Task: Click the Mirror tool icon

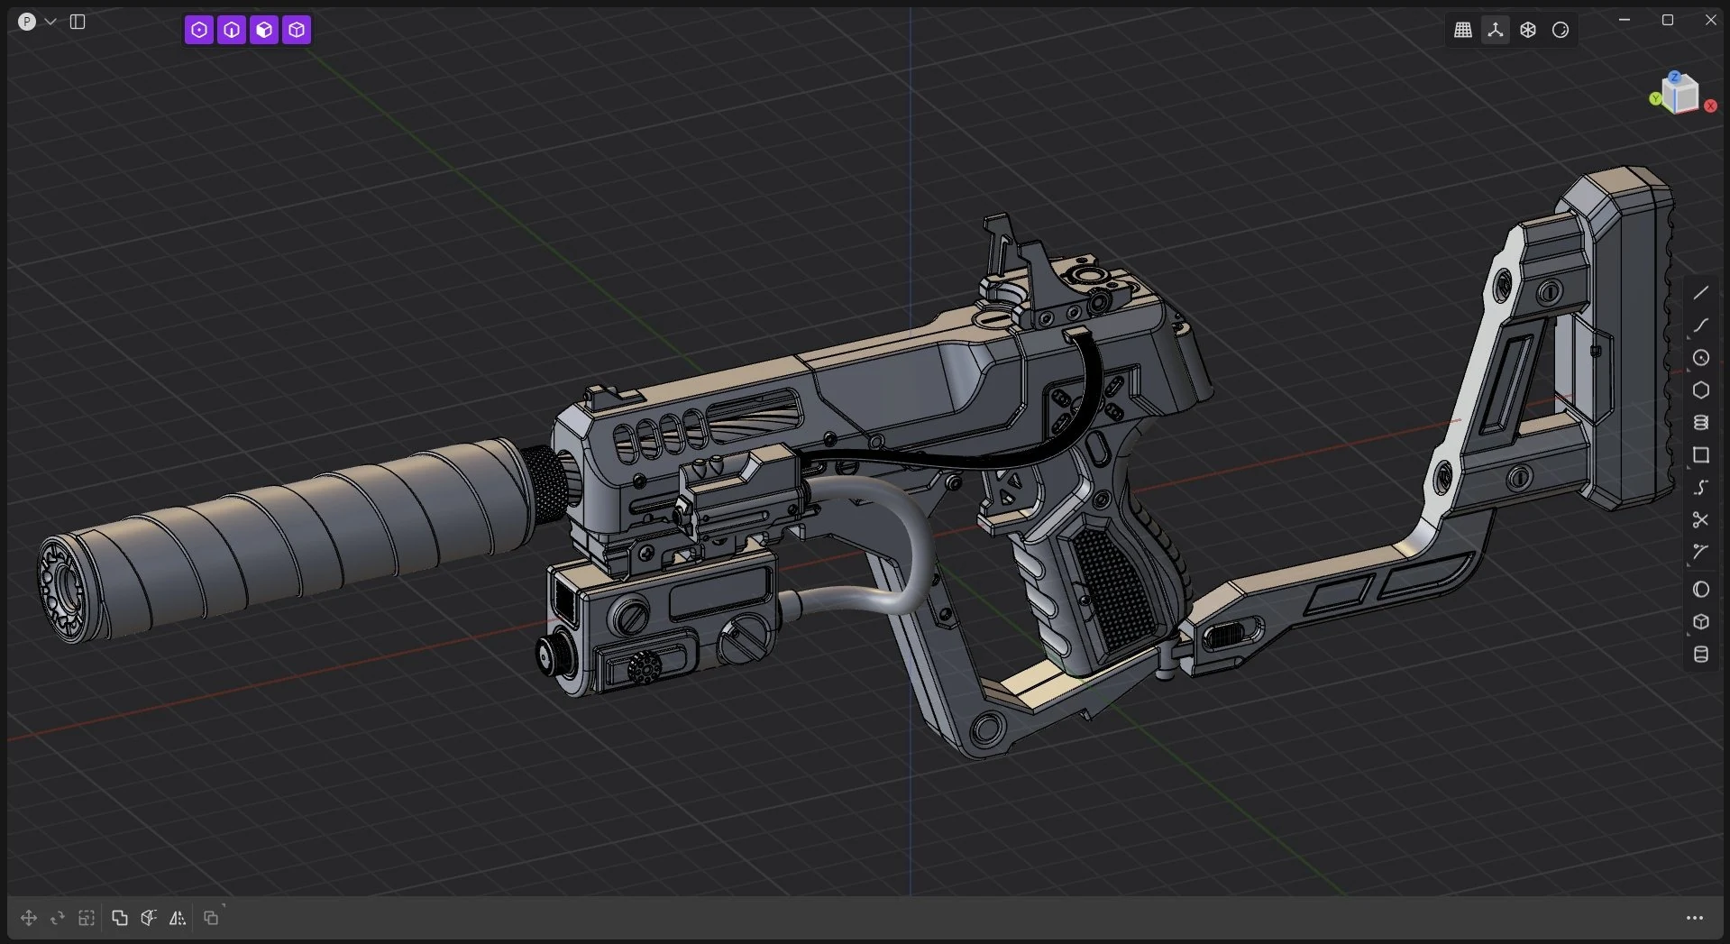Action: pyautogui.click(x=178, y=918)
